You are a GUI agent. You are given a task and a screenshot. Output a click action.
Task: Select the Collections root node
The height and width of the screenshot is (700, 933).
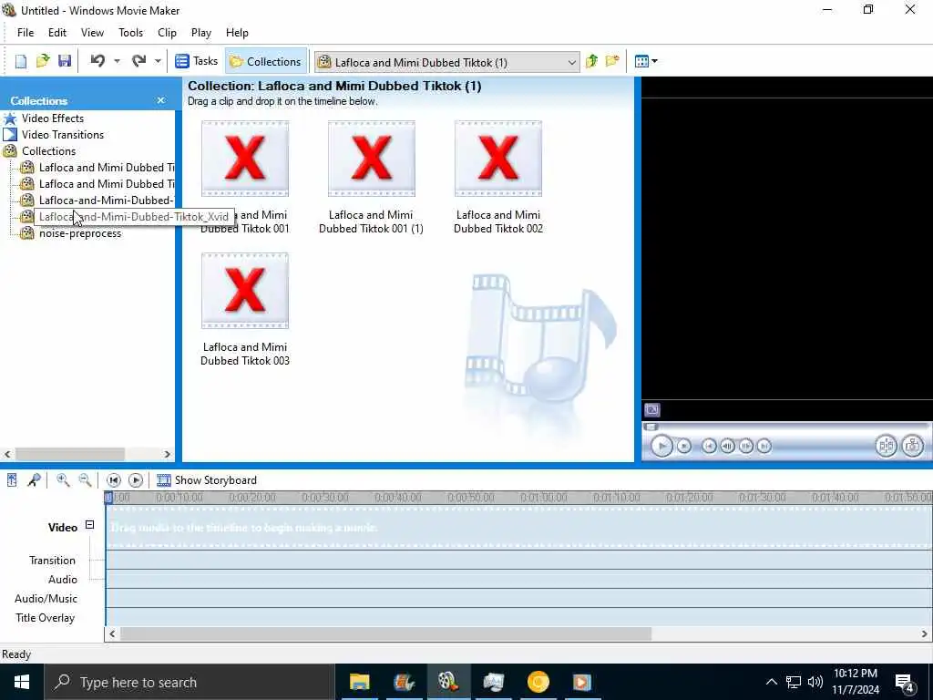coord(49,151)
